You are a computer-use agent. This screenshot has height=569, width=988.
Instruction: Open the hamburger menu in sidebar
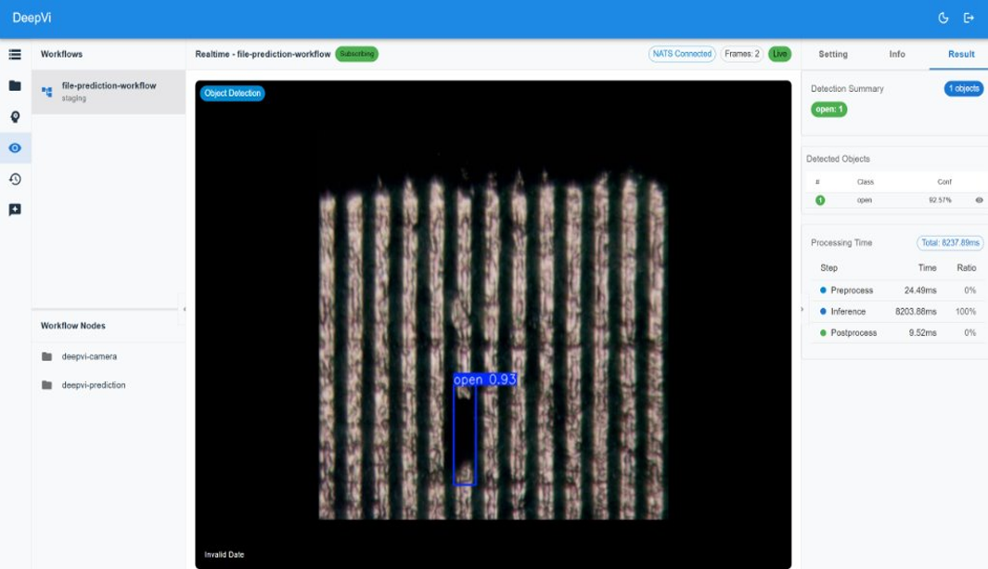(15, 55)
